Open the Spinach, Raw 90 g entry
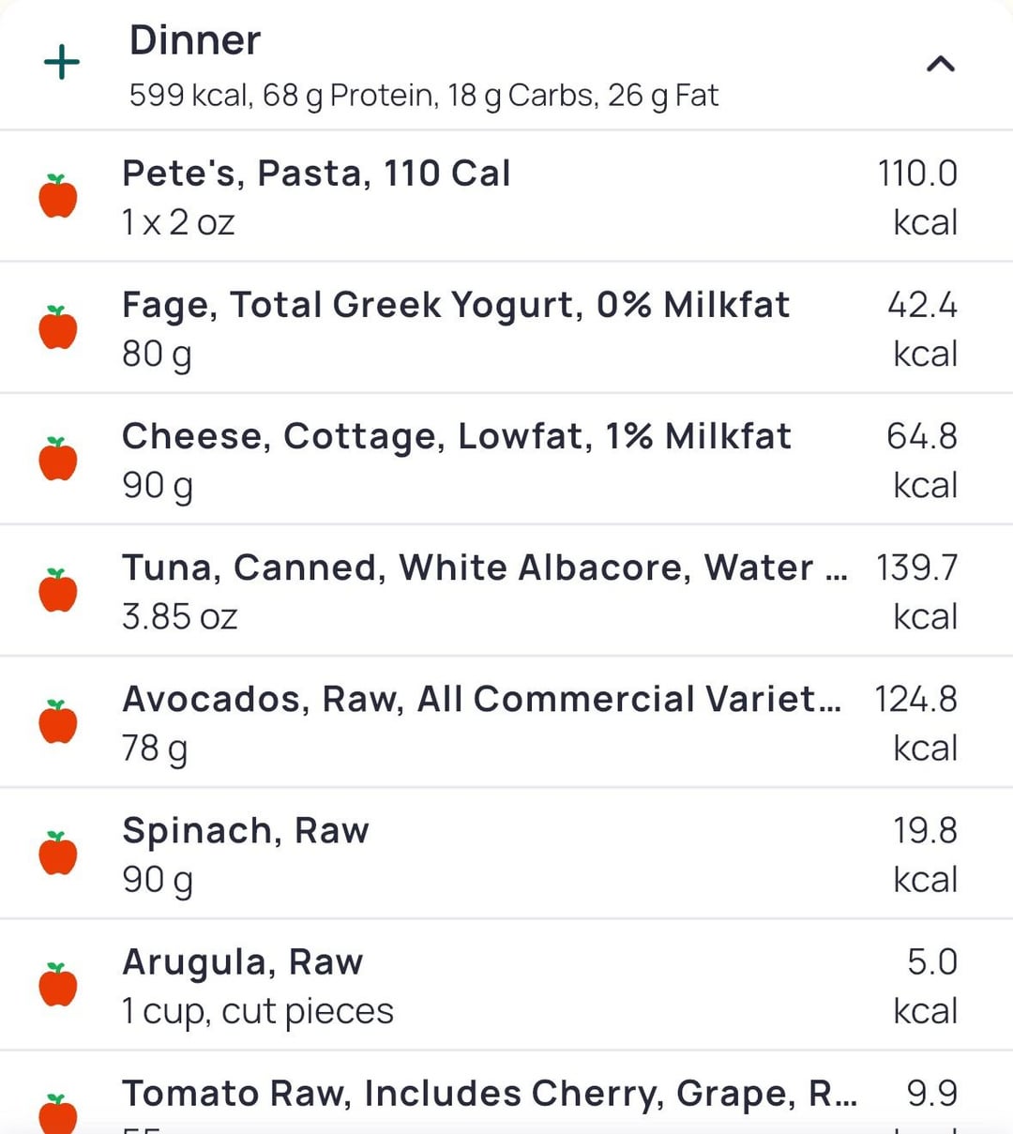The height and width of the screenshot is (1134, 1013). [506, 853]
